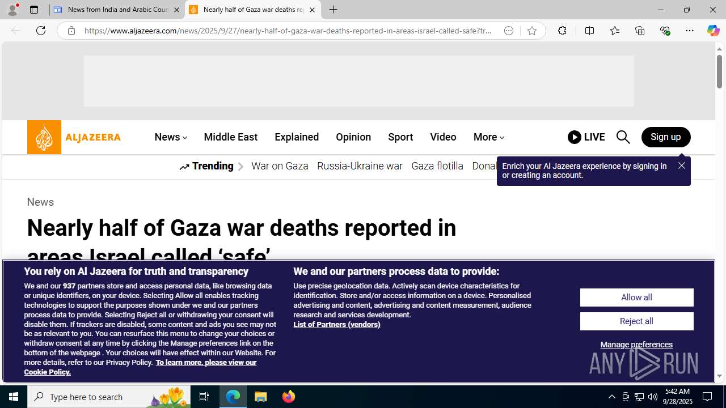Open Edge Extensions icon
Viewport: 726px width, 408px height.
(562, 31)
